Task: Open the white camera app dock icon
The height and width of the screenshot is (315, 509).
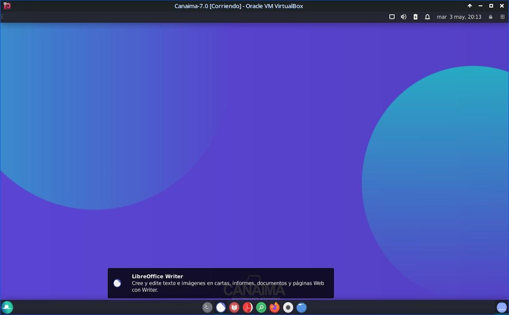Action: (x=288, y=307)
